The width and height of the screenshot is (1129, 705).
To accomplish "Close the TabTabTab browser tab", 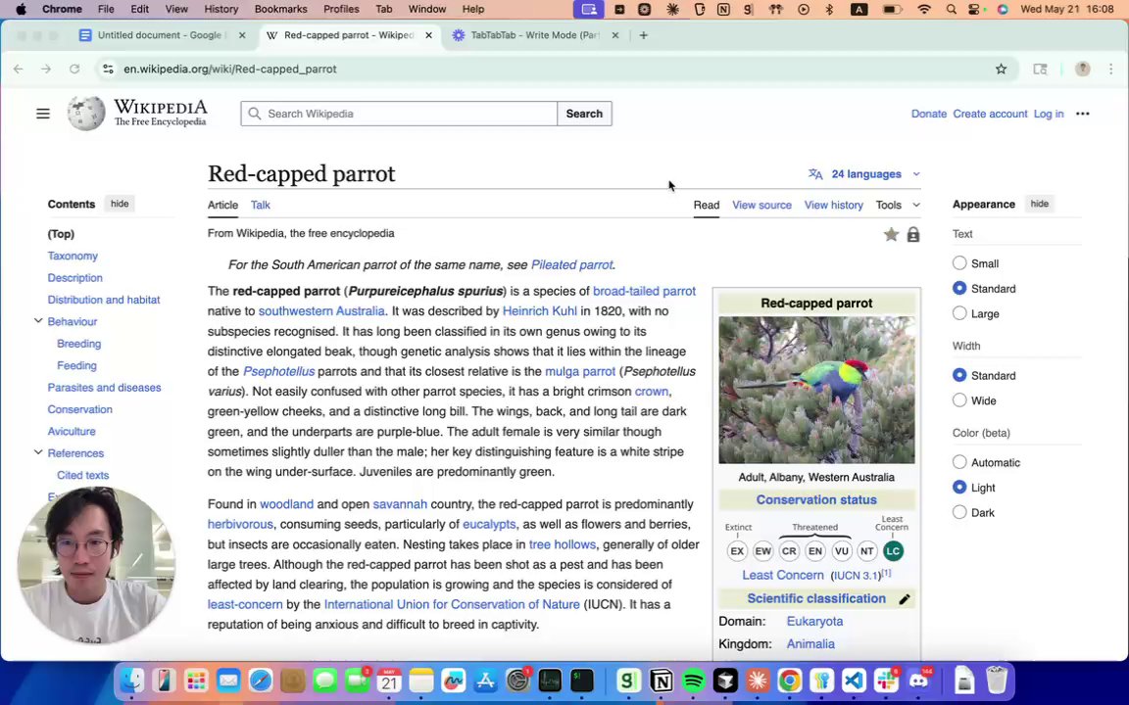I will click(x=614, y=35).
